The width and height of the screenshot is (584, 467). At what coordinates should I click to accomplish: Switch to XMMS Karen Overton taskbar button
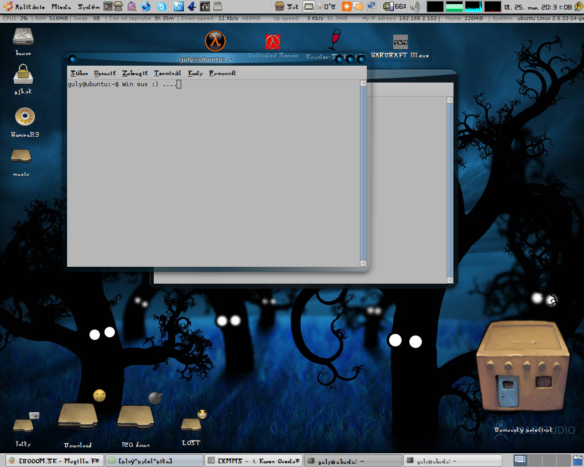(x=254, y=461)
